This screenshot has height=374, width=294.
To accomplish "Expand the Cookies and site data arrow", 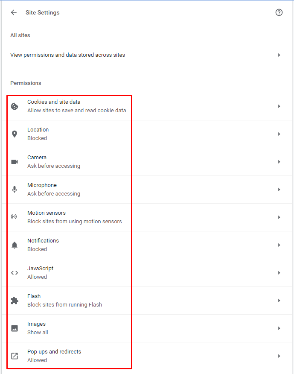I will pyautogui.click(x=279, y=106).
